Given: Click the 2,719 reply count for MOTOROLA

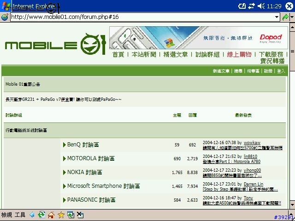Looking at the screenshot, I should (x=192, y=158).
